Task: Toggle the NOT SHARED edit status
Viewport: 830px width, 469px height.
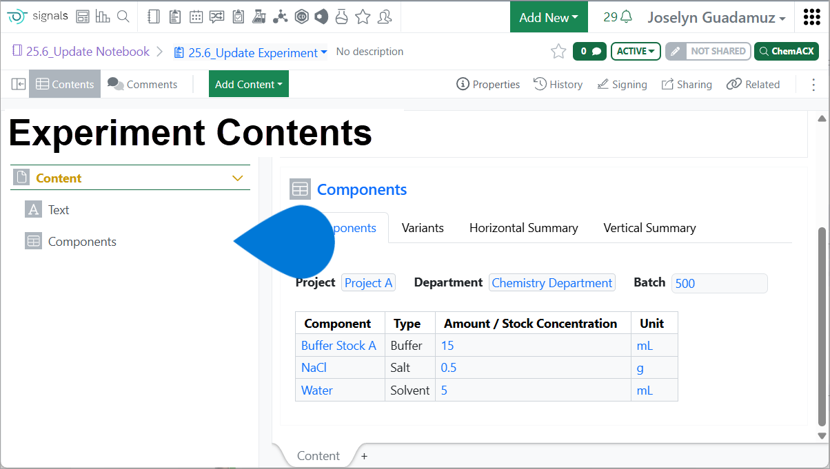Action: 708,52
